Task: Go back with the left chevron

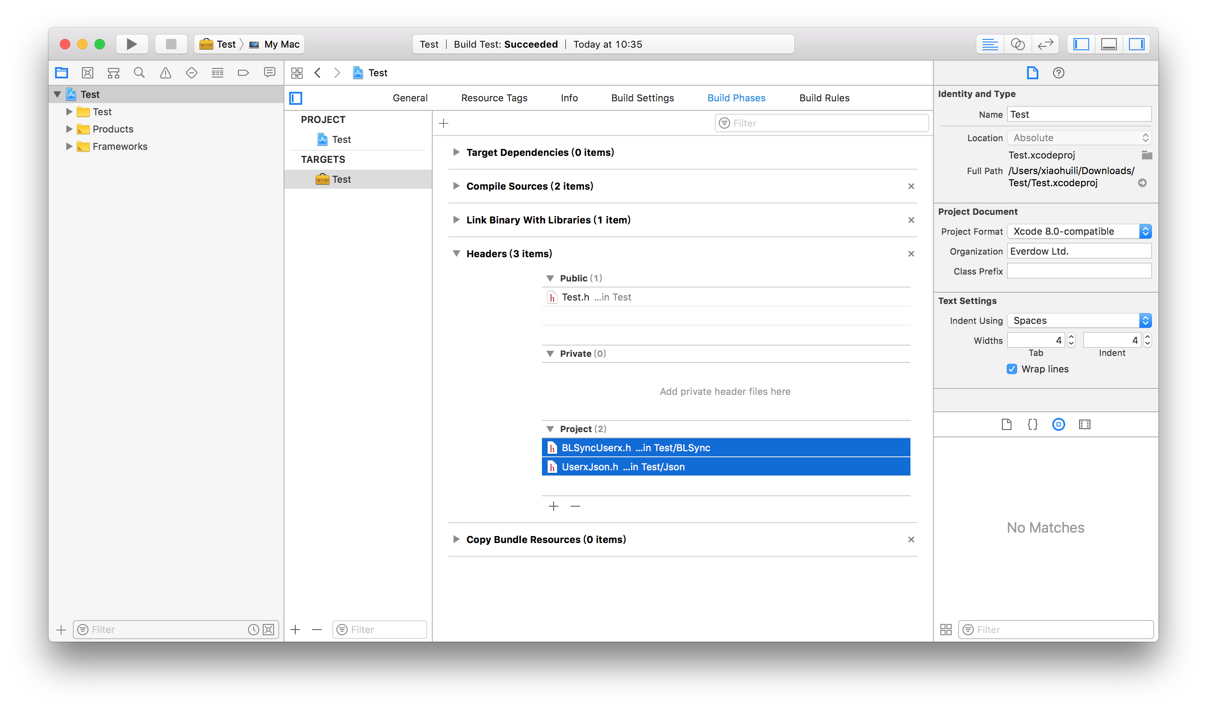Action: coord(318,73)
